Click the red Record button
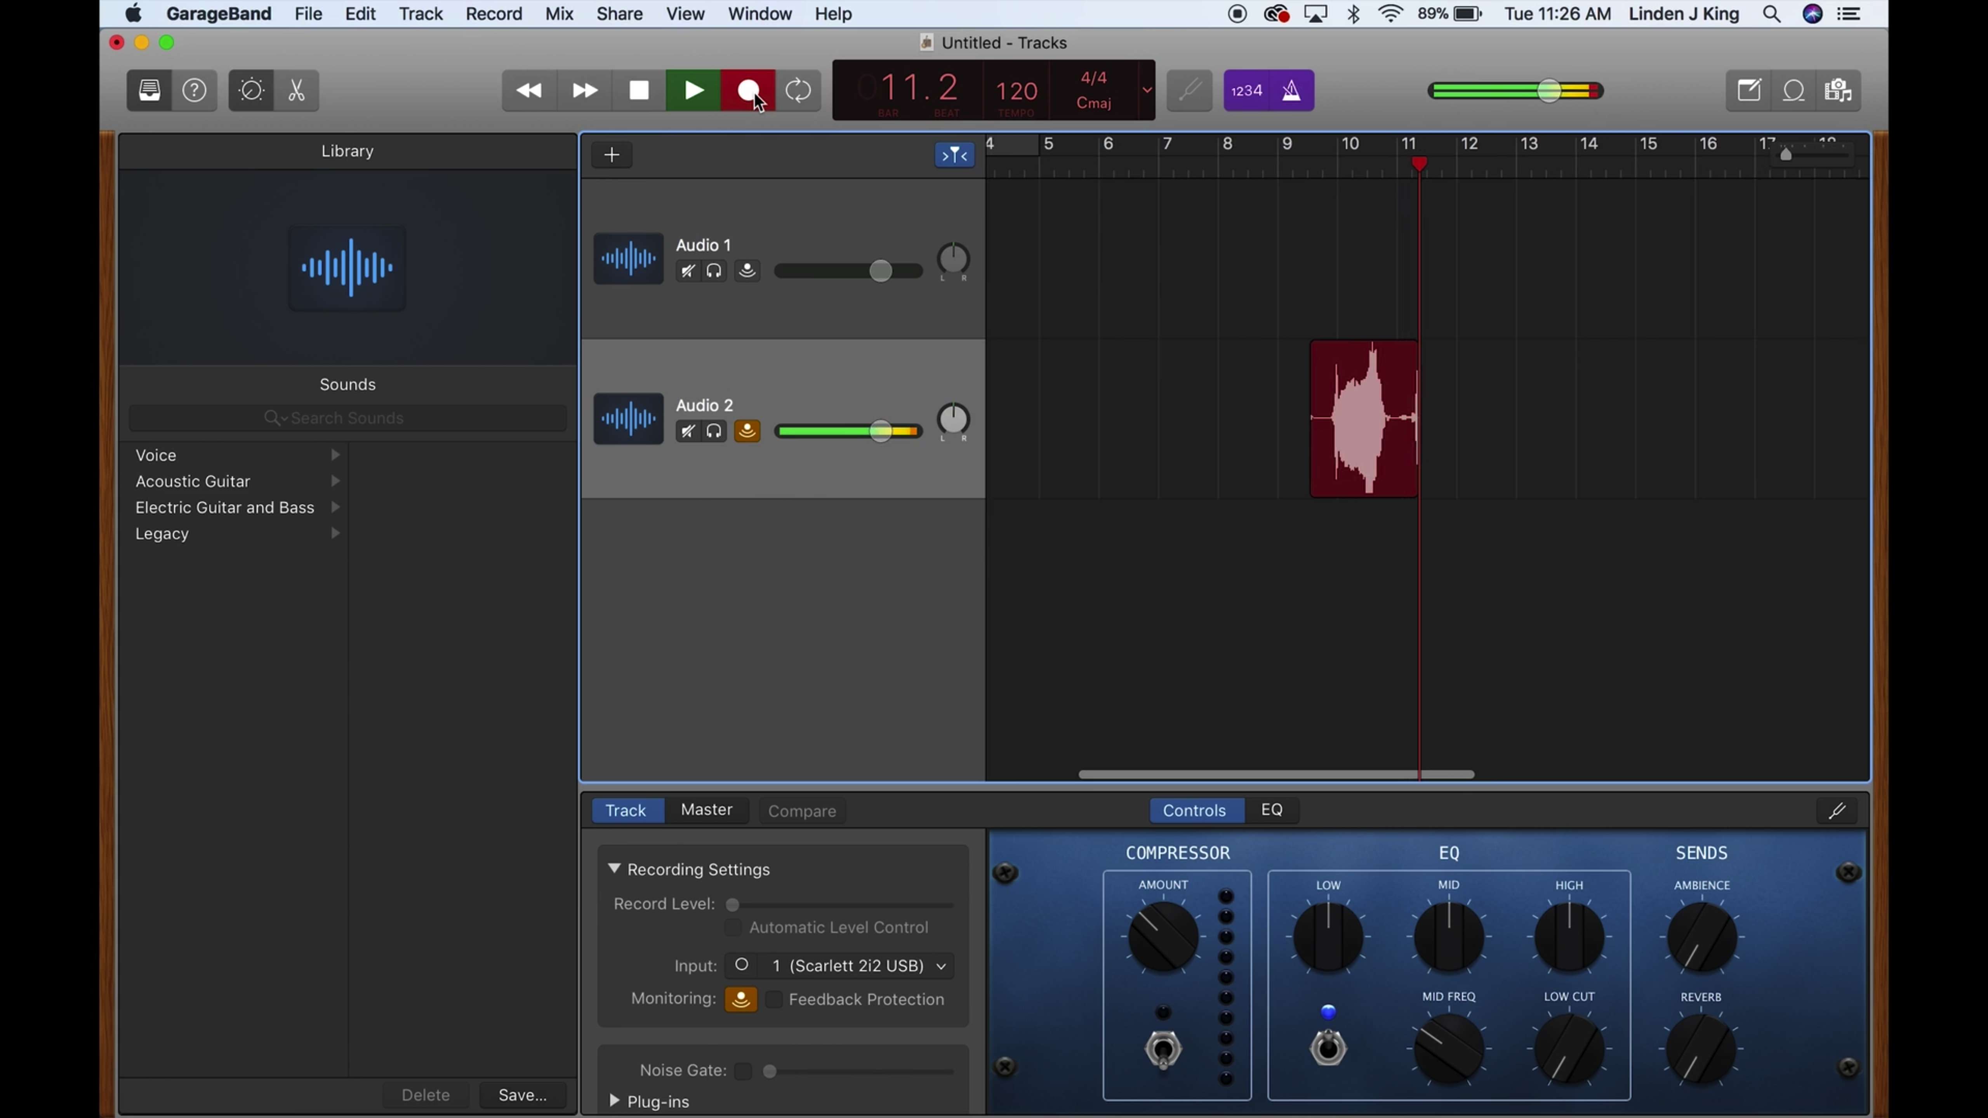This screenshot has height=1118, width=1988. pyautogui.click(x=748, y=91)
